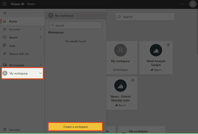
Task: Click Get data at bottom left
Action: (x=14, y=130)
